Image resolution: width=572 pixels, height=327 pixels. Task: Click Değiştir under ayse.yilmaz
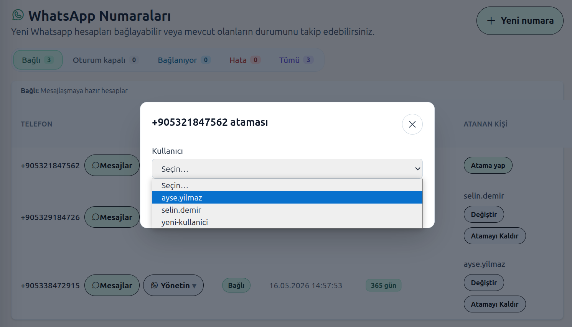click(x=484, y=283)
